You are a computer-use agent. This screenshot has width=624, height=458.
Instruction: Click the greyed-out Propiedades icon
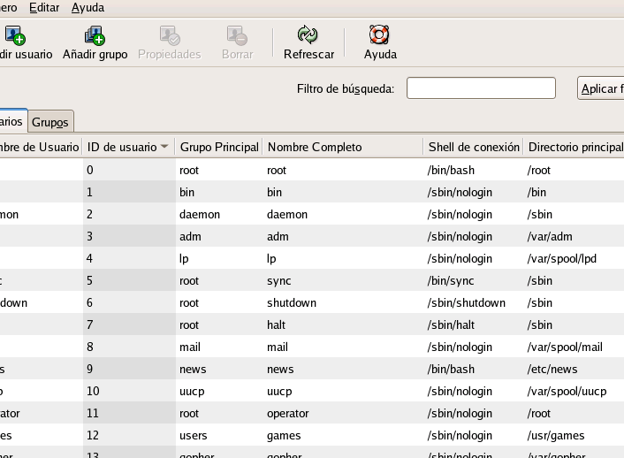click(170, 35)
